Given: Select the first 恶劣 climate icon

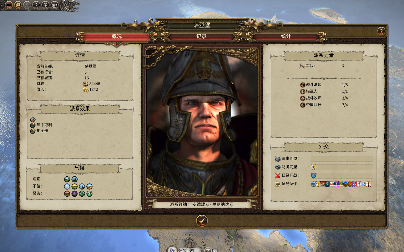Looking at the screenshot, I should point(67,194).
